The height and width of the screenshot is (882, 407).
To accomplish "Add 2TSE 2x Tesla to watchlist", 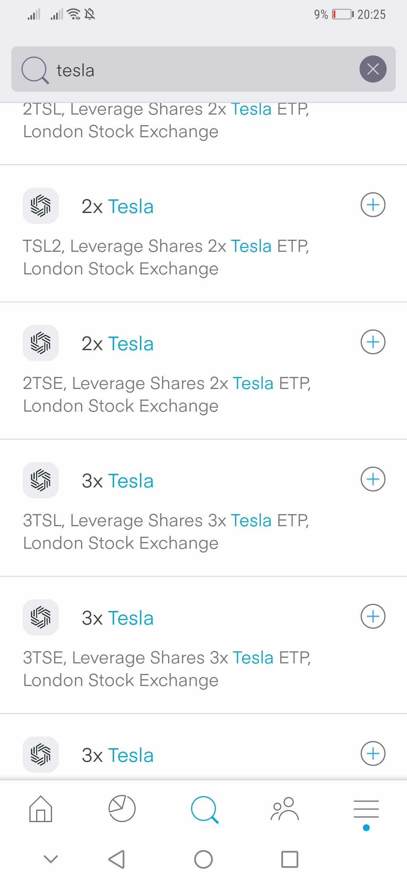I will pos(373,342).
